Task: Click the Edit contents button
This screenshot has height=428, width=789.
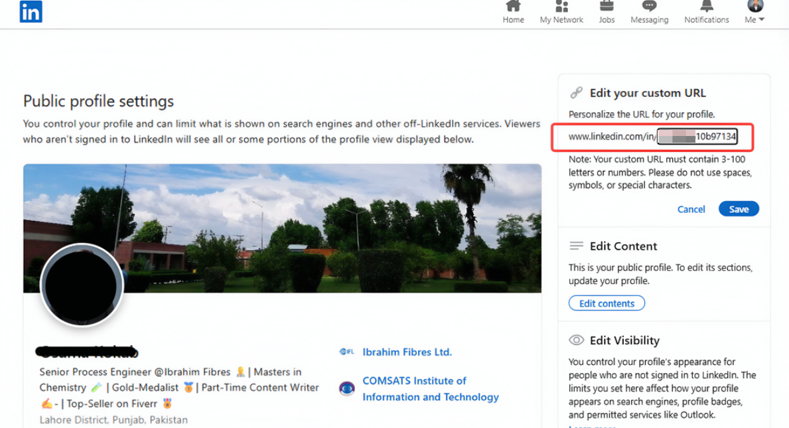Action: pyautogui.click(x=607, y=303)
